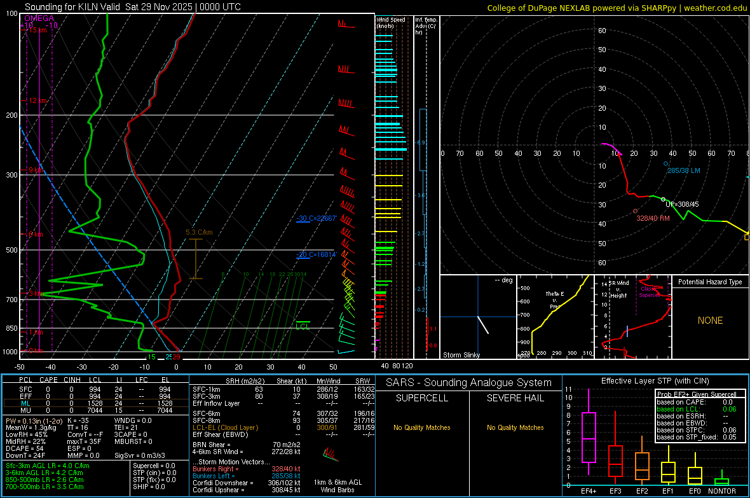Select the EFF parcel row
Screen dimensions: 750x498
click(x=95, y=396)
